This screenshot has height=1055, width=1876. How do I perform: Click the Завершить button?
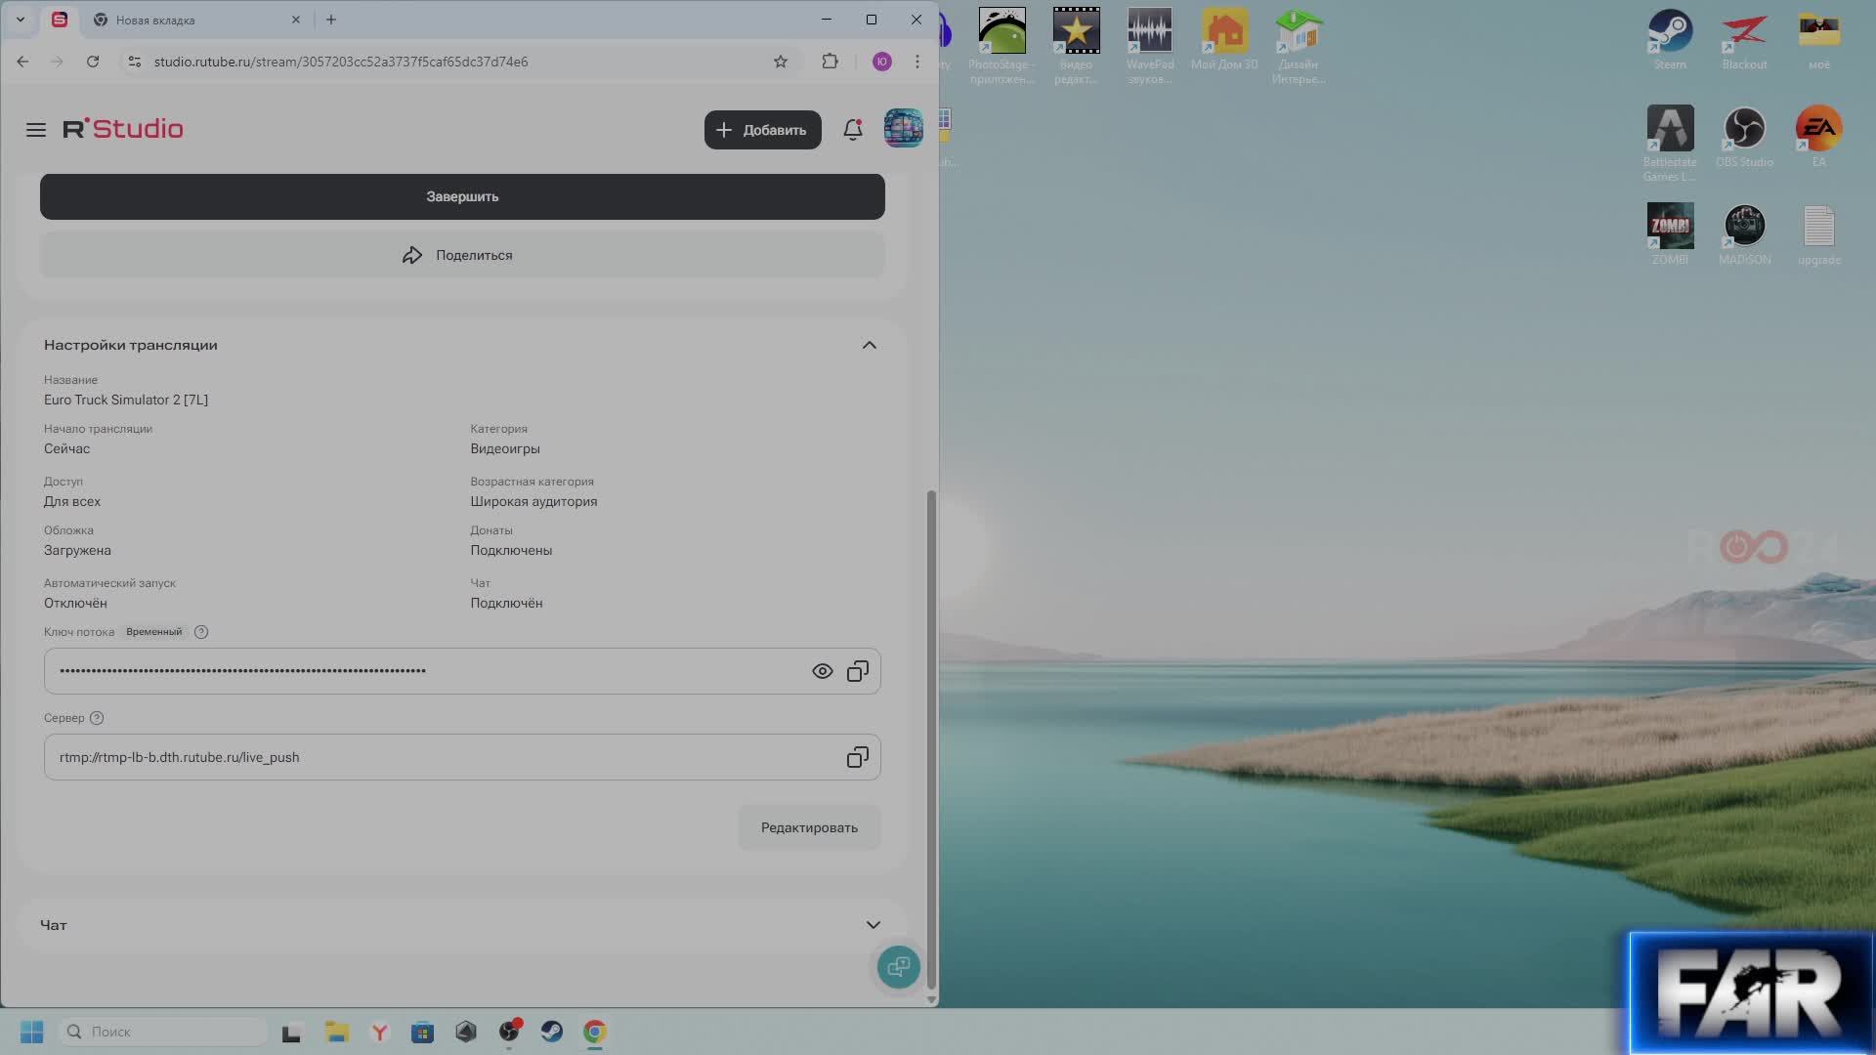click(x=462, y=196)
